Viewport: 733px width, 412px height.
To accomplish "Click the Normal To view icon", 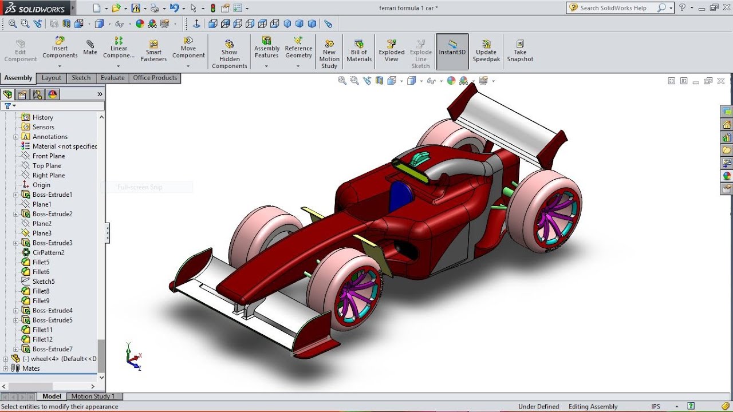I will [x=196, y=24].
